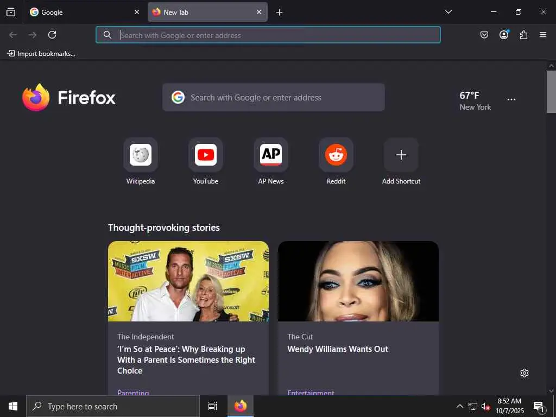Open the notification center icon
Screen dimensions: 556x417
(x=539, y=406)
